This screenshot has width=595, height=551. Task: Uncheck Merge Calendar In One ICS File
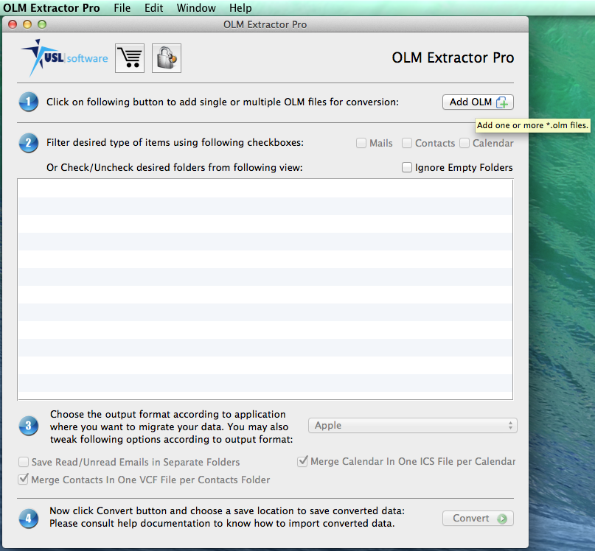302,461
